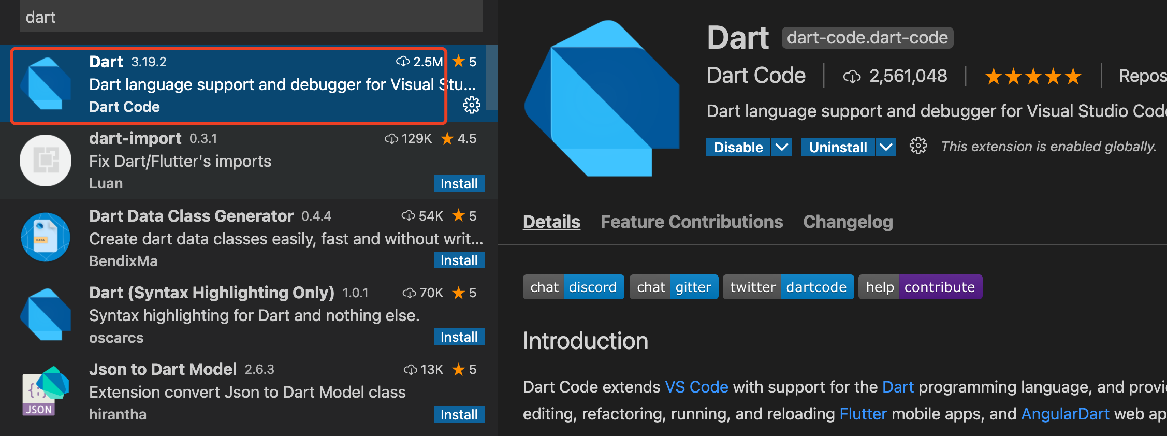
Task: Install the dart-import extension
Action: tap(459, 183)
